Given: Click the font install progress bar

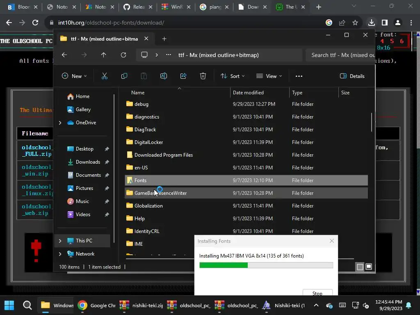Looking at the screenshot, I should (x=266, y=265).
